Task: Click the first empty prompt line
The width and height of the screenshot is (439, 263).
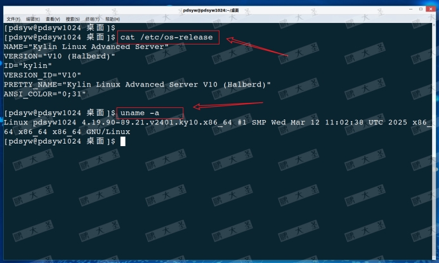Action: click(60, 28)
